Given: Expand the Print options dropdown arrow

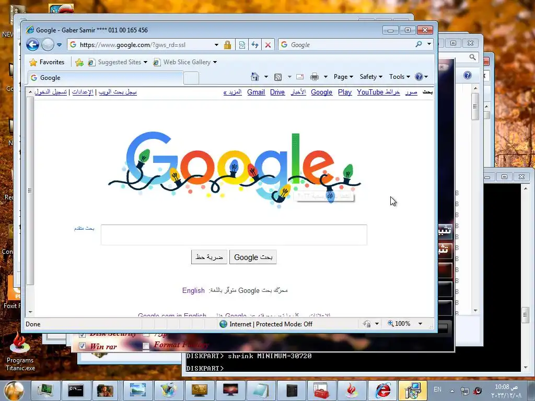Looking at the screenshot, I should tap(325, 77).
